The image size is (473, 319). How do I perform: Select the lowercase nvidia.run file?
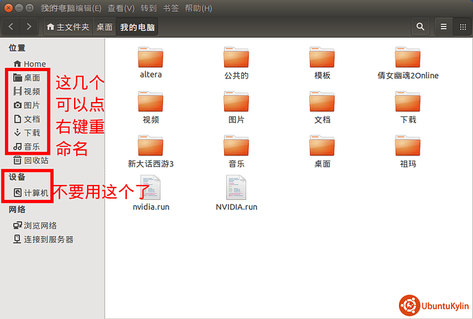click(151, 193)
